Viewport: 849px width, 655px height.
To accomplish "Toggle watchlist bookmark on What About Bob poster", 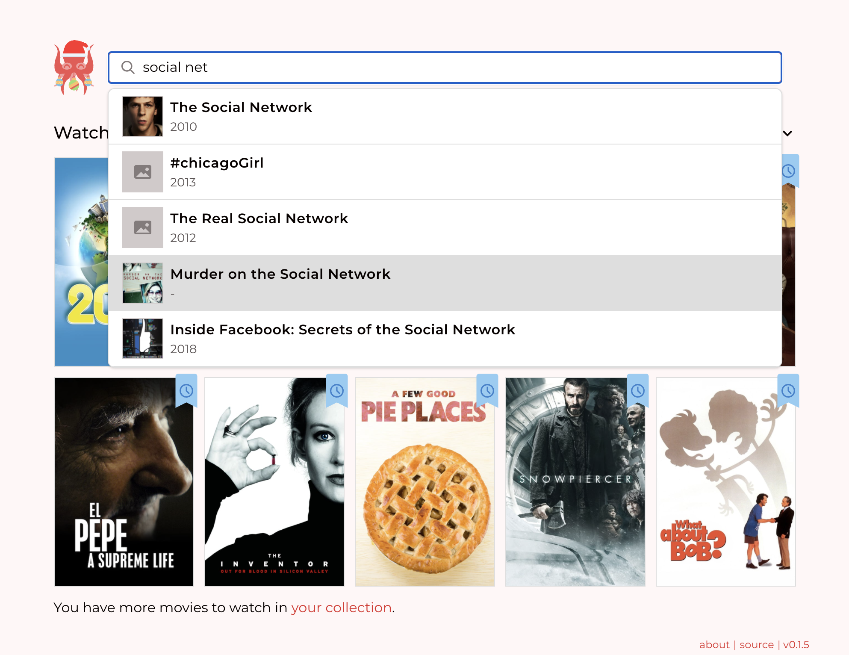I will click(x=788, y=390).
